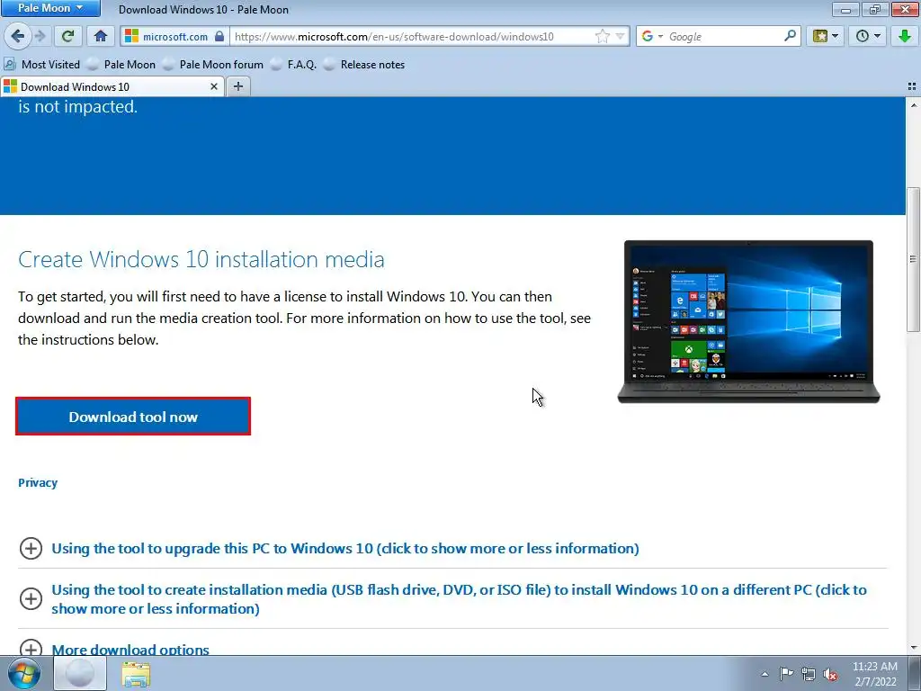This screenshot has height=691, width=921.
Task: Open the Windows Start menu orb
Action: click(24, 673)
